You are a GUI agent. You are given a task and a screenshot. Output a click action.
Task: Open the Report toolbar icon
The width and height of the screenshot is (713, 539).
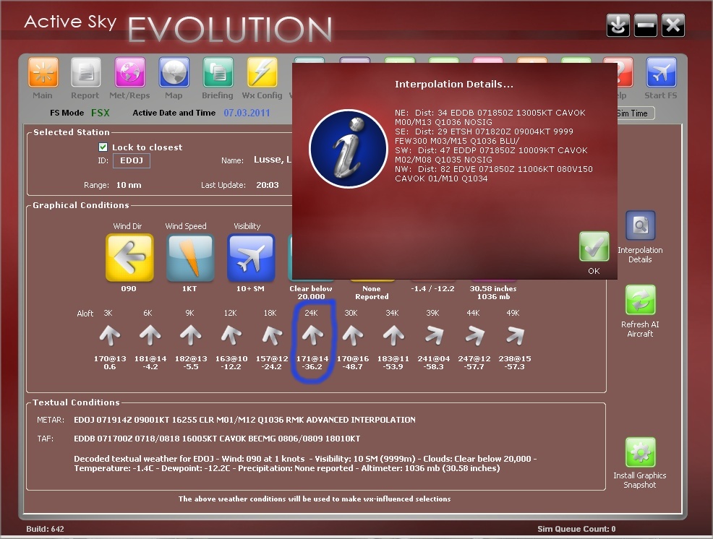(85, 72)
